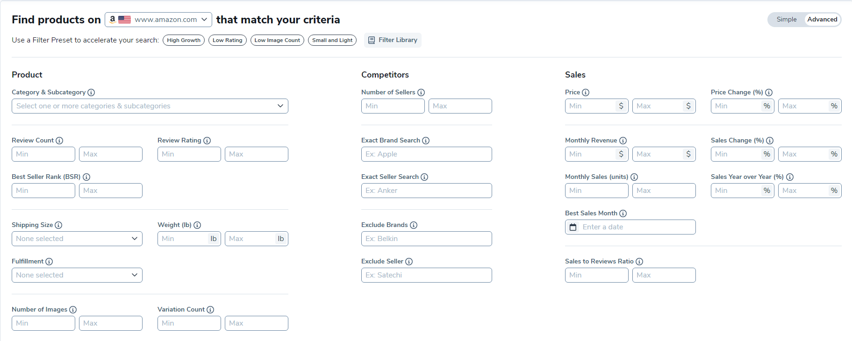Viewport: 852px width, 341px height.
Task: Click the info icon next to Number of Sellers
Action: coord(421,92)
